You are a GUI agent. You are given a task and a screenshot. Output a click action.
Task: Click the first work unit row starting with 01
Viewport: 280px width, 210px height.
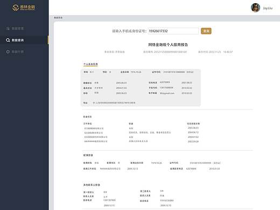point(94,129)
